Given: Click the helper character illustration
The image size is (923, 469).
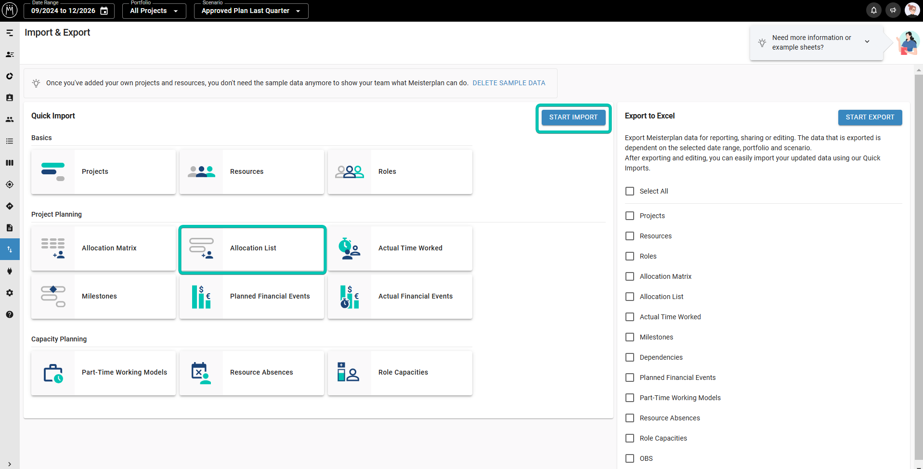Looking at the screenshot, I should coord(908,43).
